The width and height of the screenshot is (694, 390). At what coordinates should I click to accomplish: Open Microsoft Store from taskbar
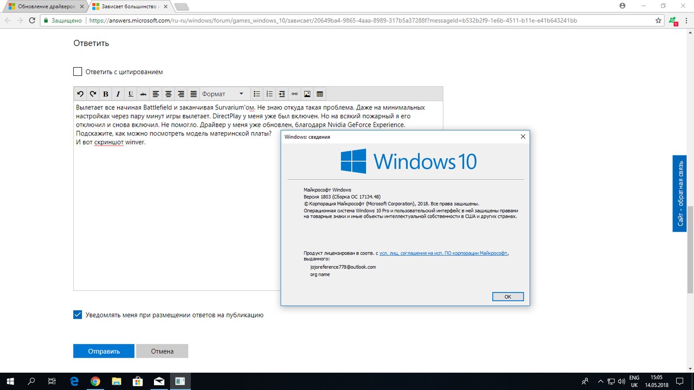(138, 381)
